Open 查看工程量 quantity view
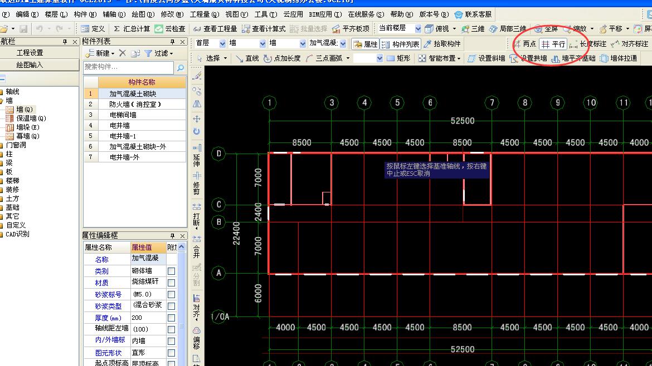The width and height of the screenshot is (652, 366). click(215, 28)
